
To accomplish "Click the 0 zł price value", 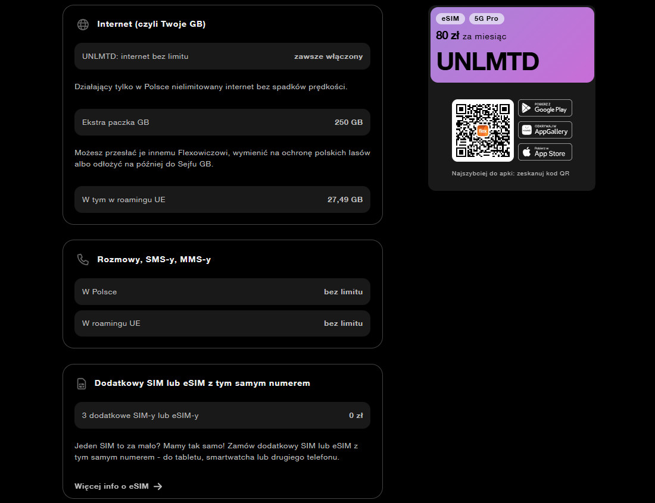I will pyautogui.click(x=356, y=416).
